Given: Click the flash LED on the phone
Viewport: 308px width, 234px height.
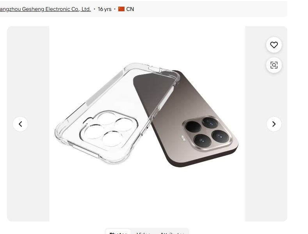Looking at the screenshot, I should 183,138.
